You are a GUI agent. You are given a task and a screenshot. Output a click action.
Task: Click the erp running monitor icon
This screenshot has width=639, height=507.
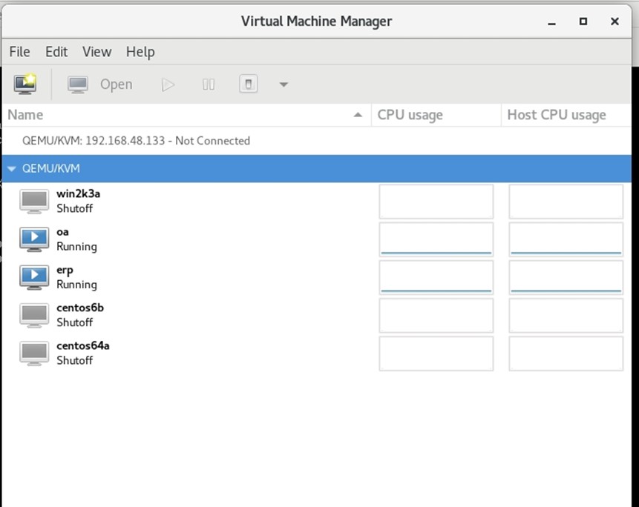(34, 277)
